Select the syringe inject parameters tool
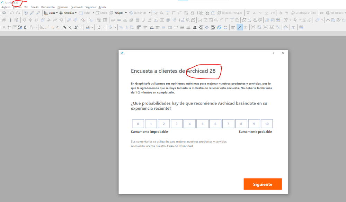Image resolution: width=346 pixels, height=202 pixels. 38,13
